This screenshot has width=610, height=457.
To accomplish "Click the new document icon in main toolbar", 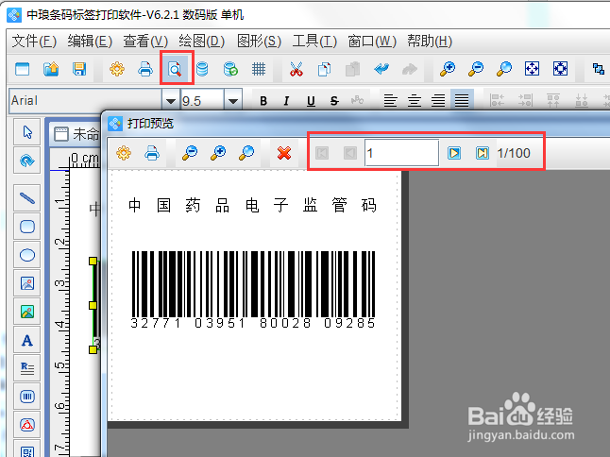I will coord(22,69).
